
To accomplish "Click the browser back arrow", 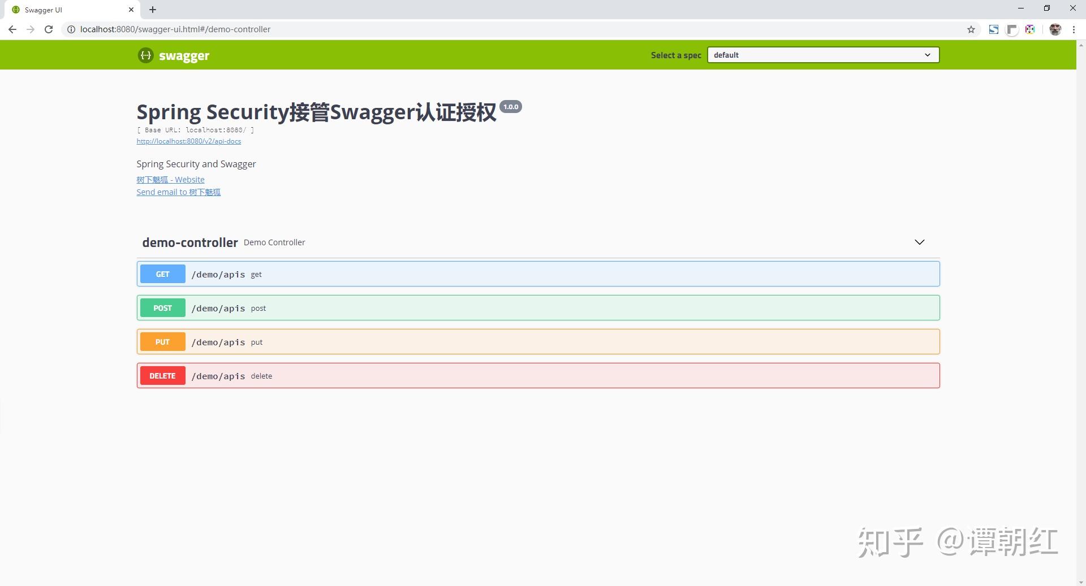I will pyautogui.click(x=12, y=29).
